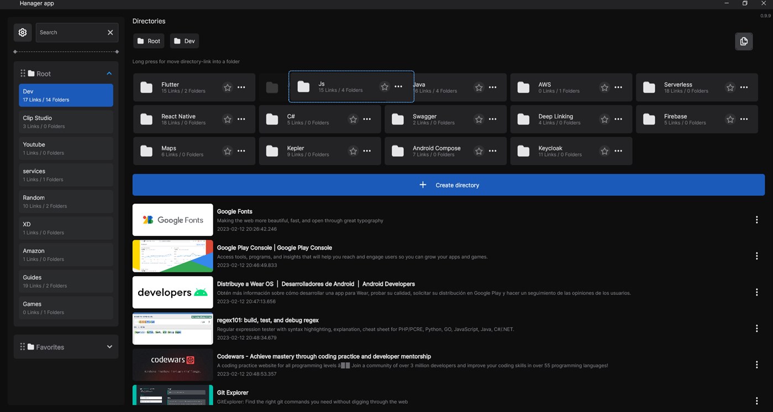Open the settings gear icon
This screenshot has height=412, width=773.
(23, 33)
